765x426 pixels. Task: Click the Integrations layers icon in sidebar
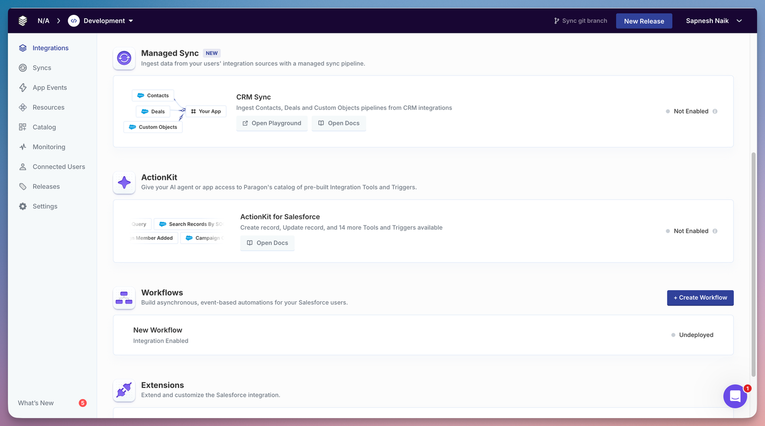click(x=23, y=48)
